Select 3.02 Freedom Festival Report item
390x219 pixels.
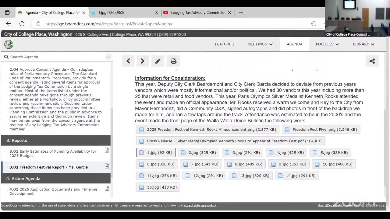(x=56, y=167)
